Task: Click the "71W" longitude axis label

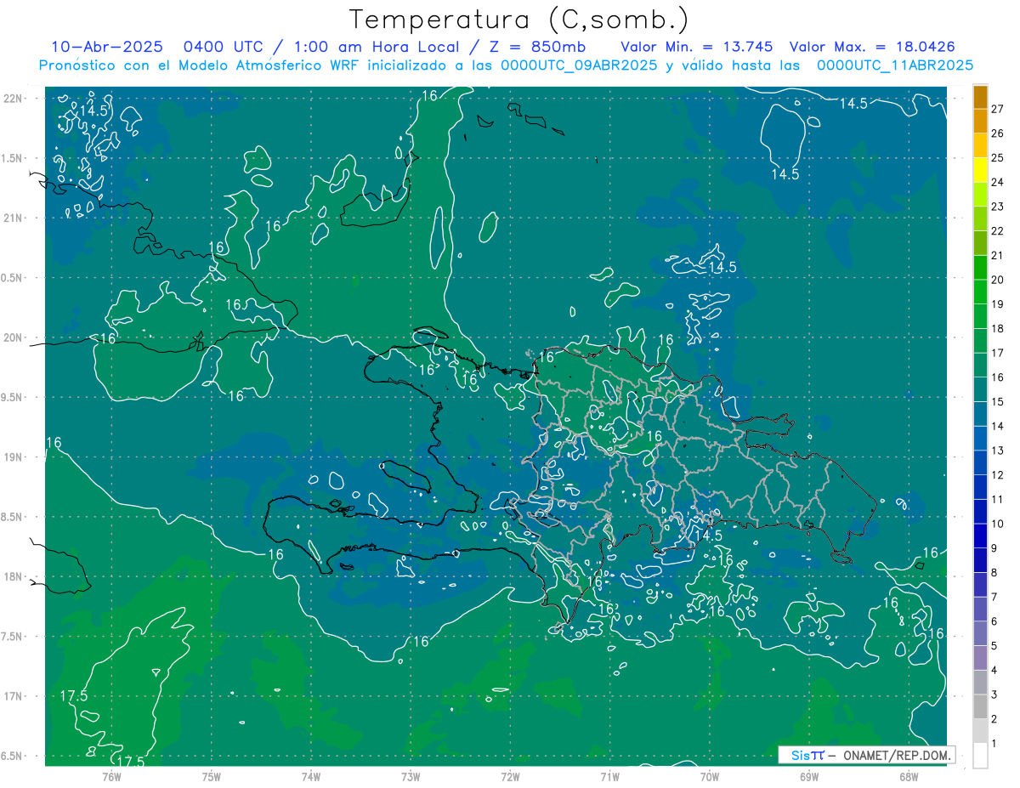Action: click(x=609, y=777)
